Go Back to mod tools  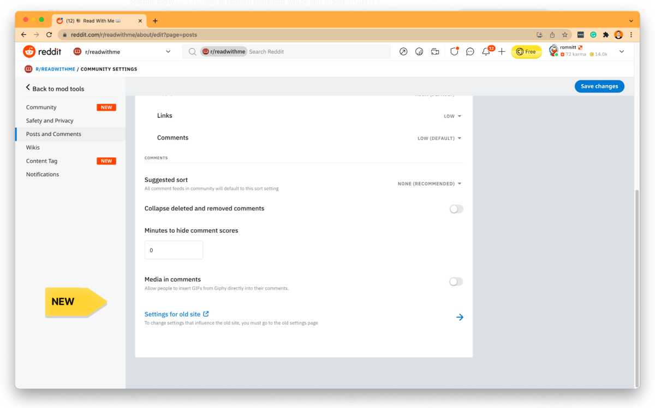pos(55,88)
